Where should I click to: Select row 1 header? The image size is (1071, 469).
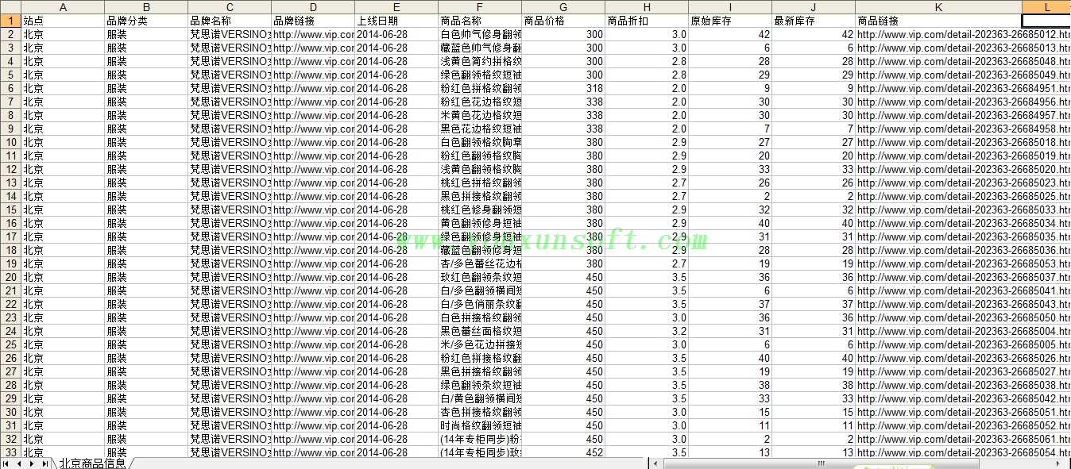point(10,21)
